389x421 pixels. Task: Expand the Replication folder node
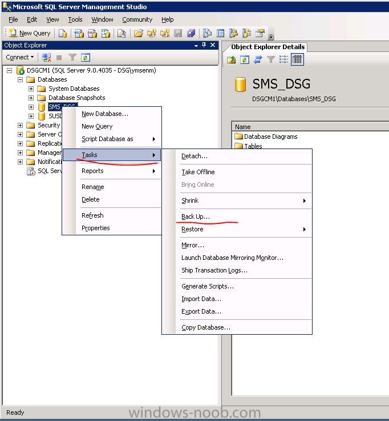coord(20,143)
